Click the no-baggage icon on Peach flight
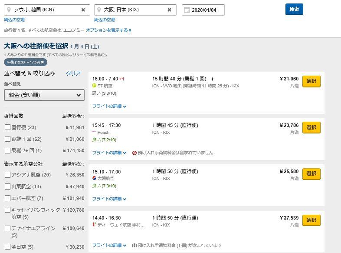This screenshot has height=253, width=341. (x=134, y=153)
